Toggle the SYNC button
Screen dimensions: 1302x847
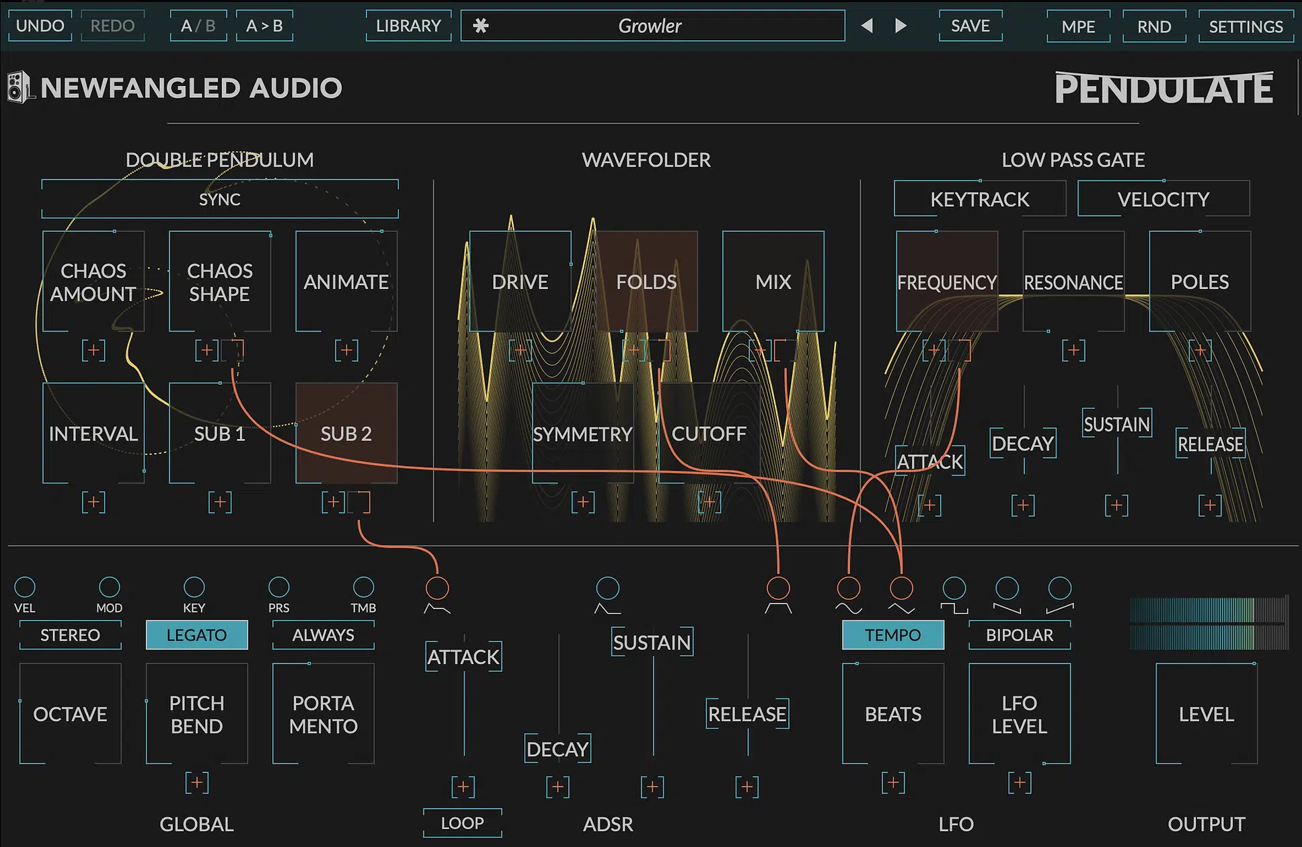(x=220, y=199)
